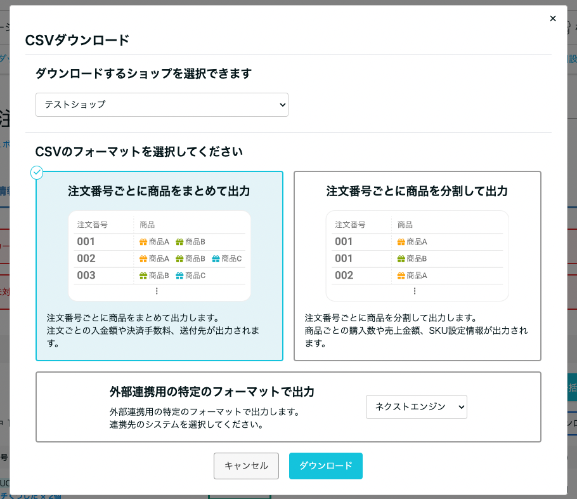
Task: Click the ダウンロード button
Action: point(326,466)
